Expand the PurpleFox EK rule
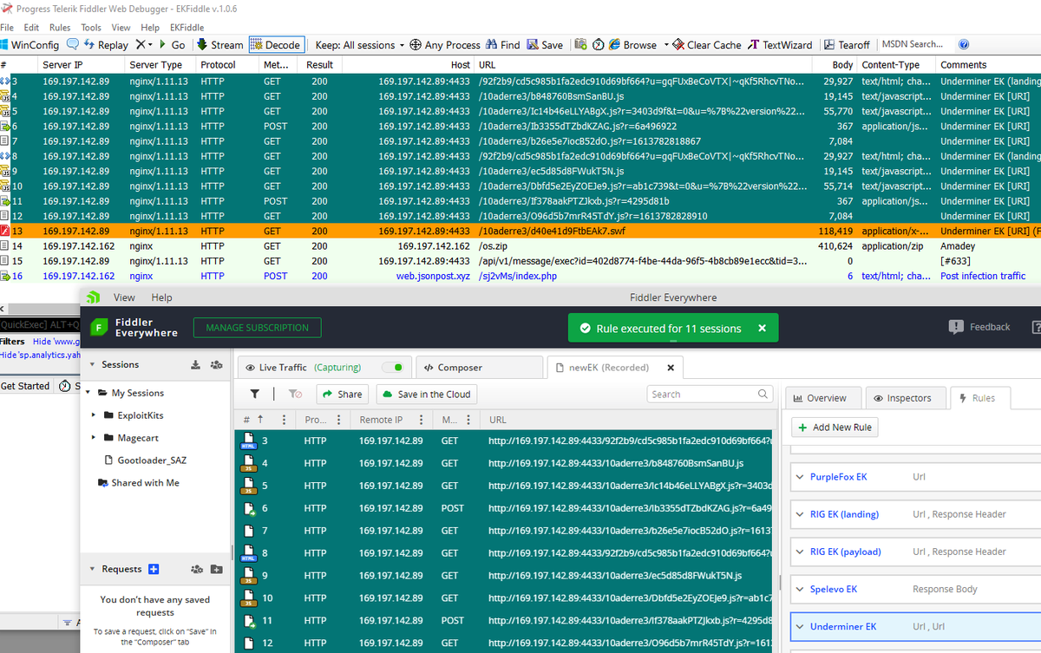 800,477
